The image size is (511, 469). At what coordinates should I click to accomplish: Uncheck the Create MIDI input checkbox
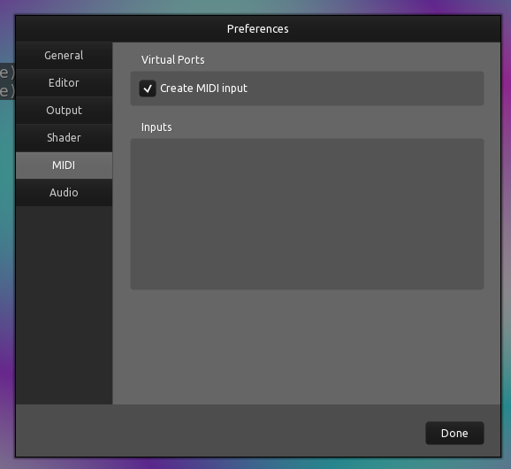tap(148, 88)
